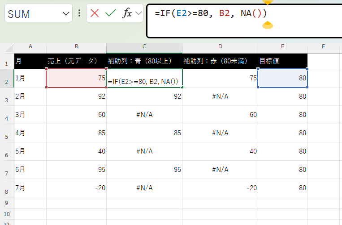This screenshot has width=342, height=225.
Task: Select row 9 header
Action: [x=7, y=203]
